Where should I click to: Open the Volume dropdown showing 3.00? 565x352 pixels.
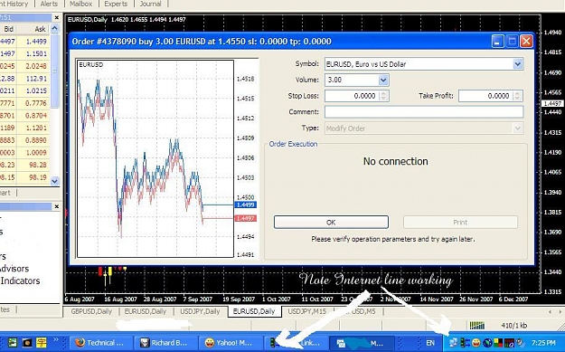point(383,80)
